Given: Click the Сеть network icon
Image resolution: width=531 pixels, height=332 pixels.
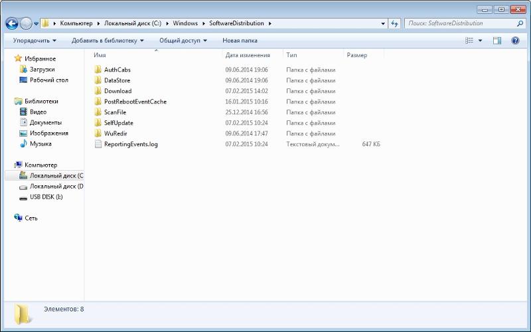Looking at the screenshot, I should 18,218.
